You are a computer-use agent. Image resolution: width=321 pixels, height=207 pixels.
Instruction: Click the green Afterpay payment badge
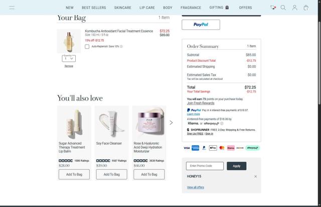pos(252,148)
